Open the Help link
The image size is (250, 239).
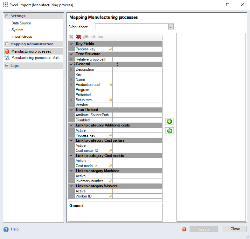[15, 229]
